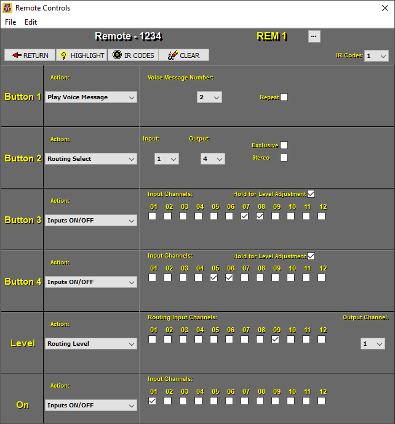
Task: Uncheck input channel 01 in the On row
Action: click(152, 401)
